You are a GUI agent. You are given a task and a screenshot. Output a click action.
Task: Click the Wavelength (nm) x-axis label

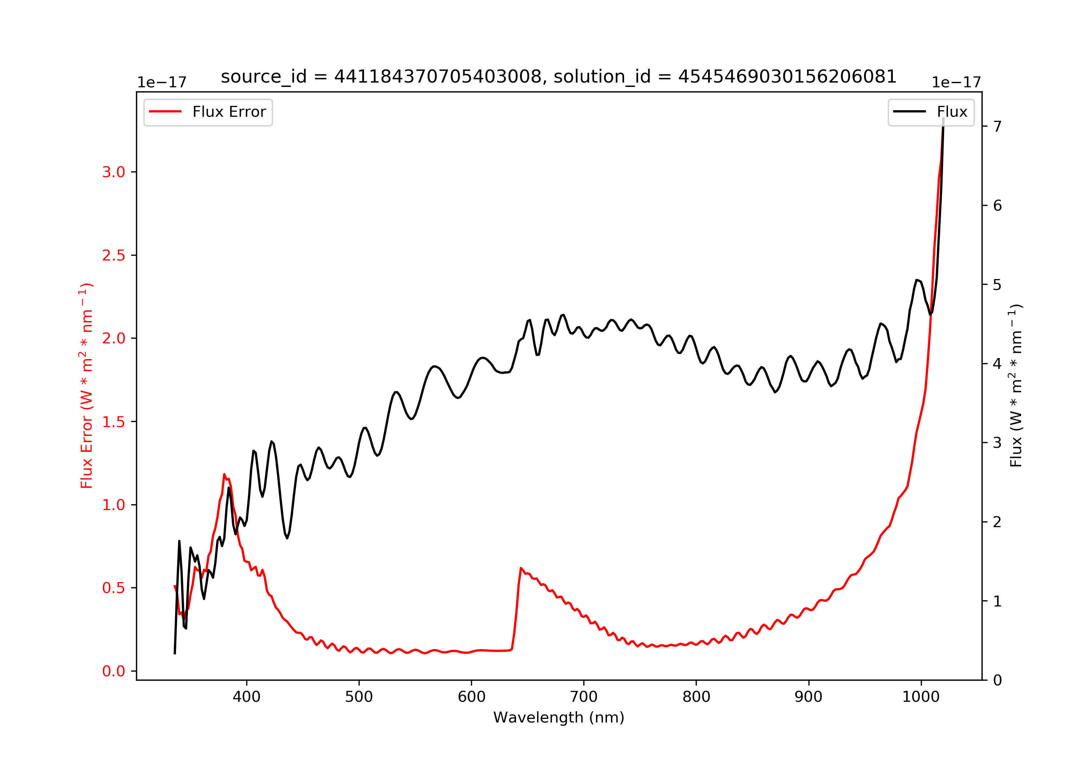559,717
